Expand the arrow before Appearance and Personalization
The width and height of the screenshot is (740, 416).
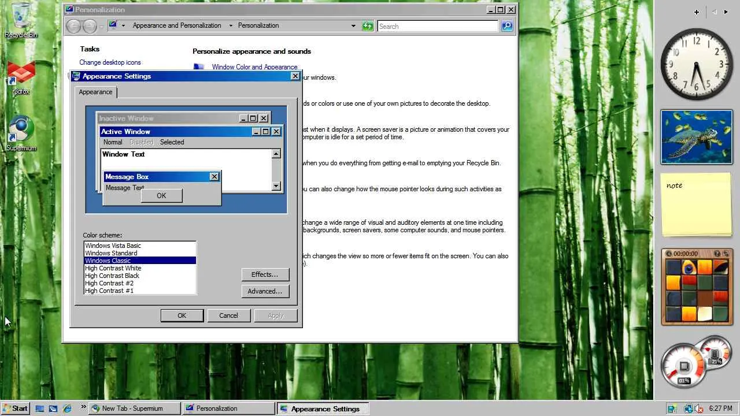pyautogui.click(x=123, y=25)
